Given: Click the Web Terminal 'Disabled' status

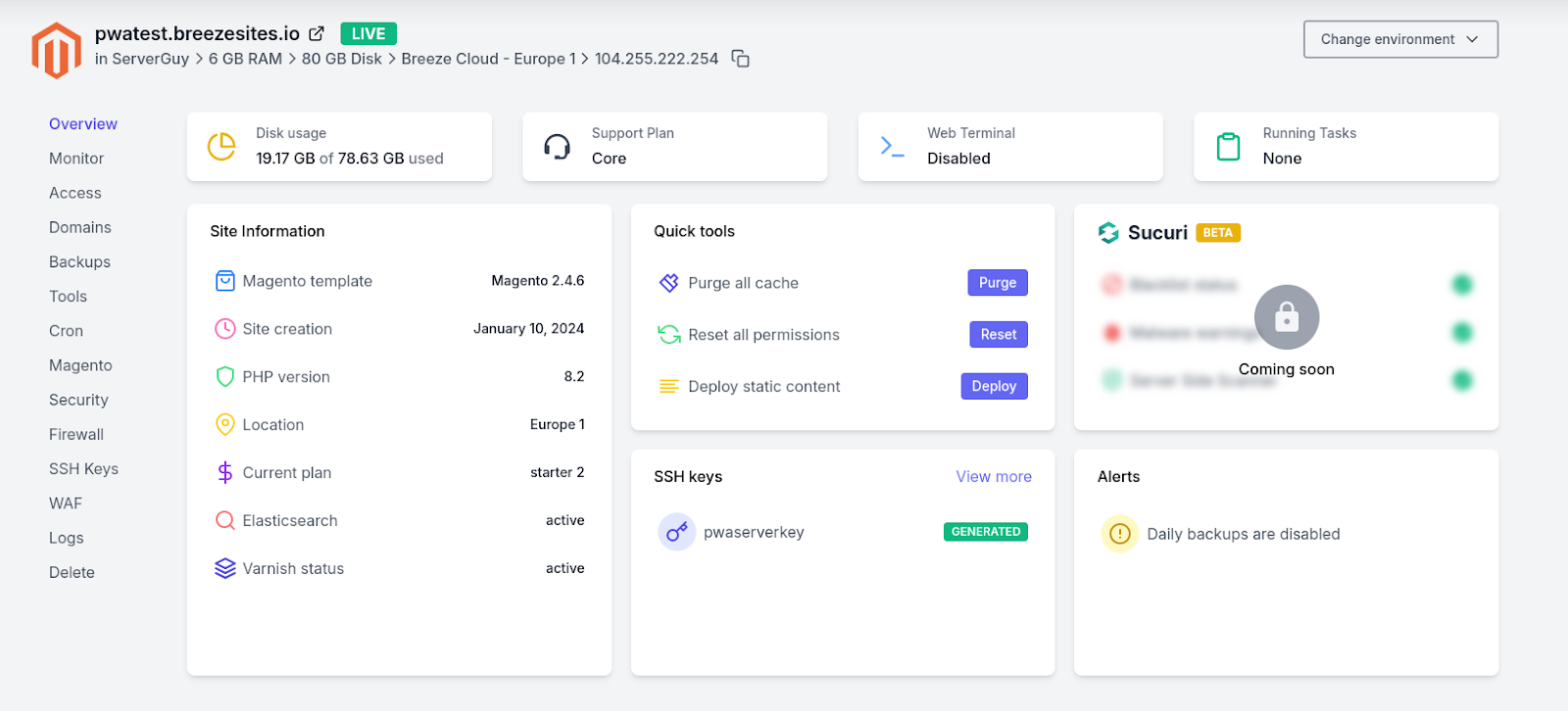Looking at the screenshot, I should 959,159.
